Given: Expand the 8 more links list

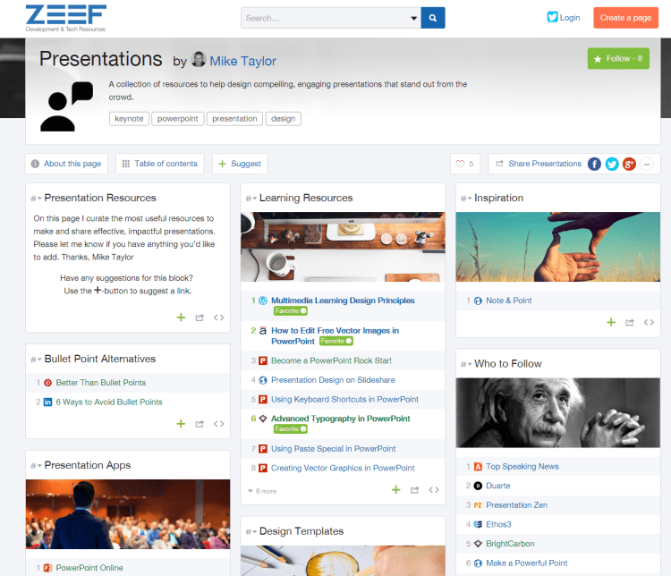Looking at the screenshot, I should [261, 491].
